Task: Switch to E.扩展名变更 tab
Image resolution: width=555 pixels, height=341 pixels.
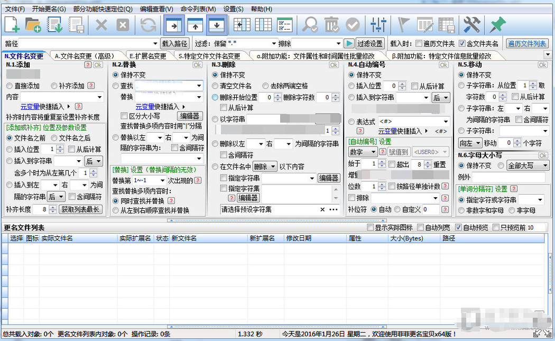Action: tap(148, 56)
